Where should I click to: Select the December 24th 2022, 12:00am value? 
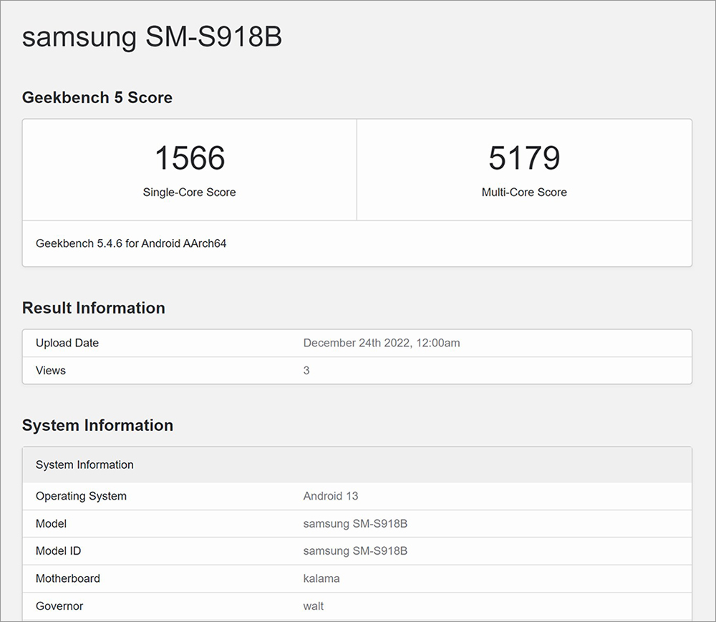click(x=382, y=343)
